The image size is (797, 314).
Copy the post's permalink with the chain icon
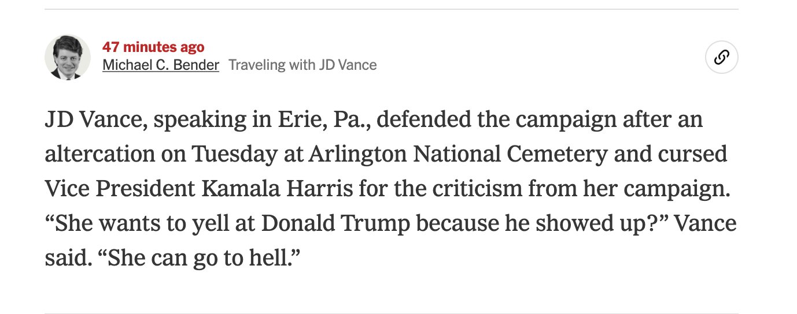pos(722,58)
